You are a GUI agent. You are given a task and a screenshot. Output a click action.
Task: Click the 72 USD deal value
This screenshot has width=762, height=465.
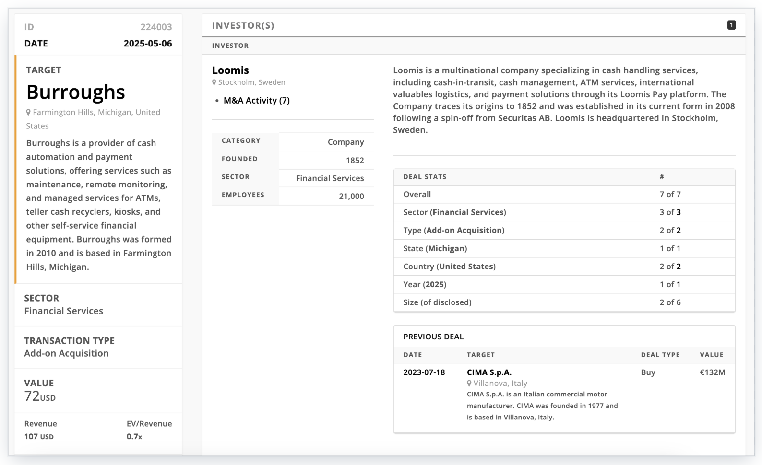click(40, 396)
